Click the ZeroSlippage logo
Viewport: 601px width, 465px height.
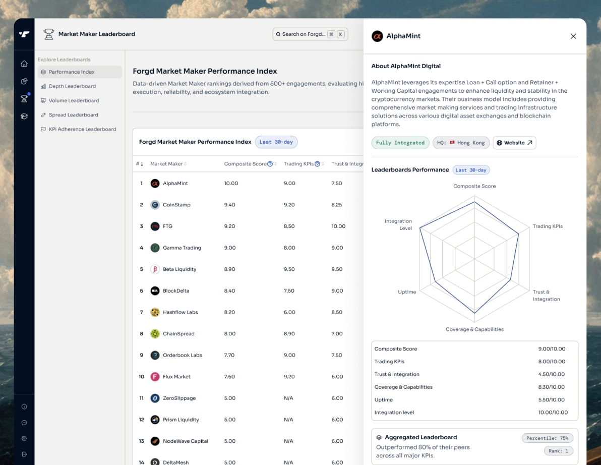(x=155, y=398)
